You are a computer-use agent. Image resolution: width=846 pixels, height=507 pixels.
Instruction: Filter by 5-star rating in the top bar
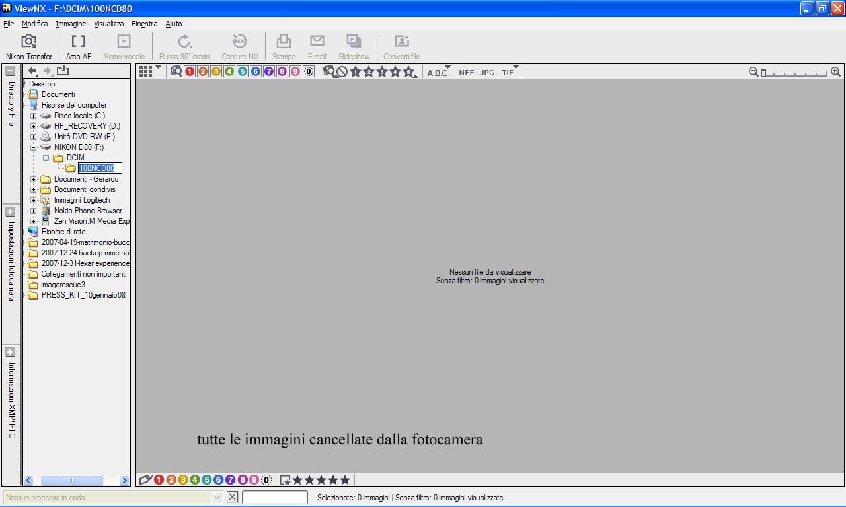point(409,71)
